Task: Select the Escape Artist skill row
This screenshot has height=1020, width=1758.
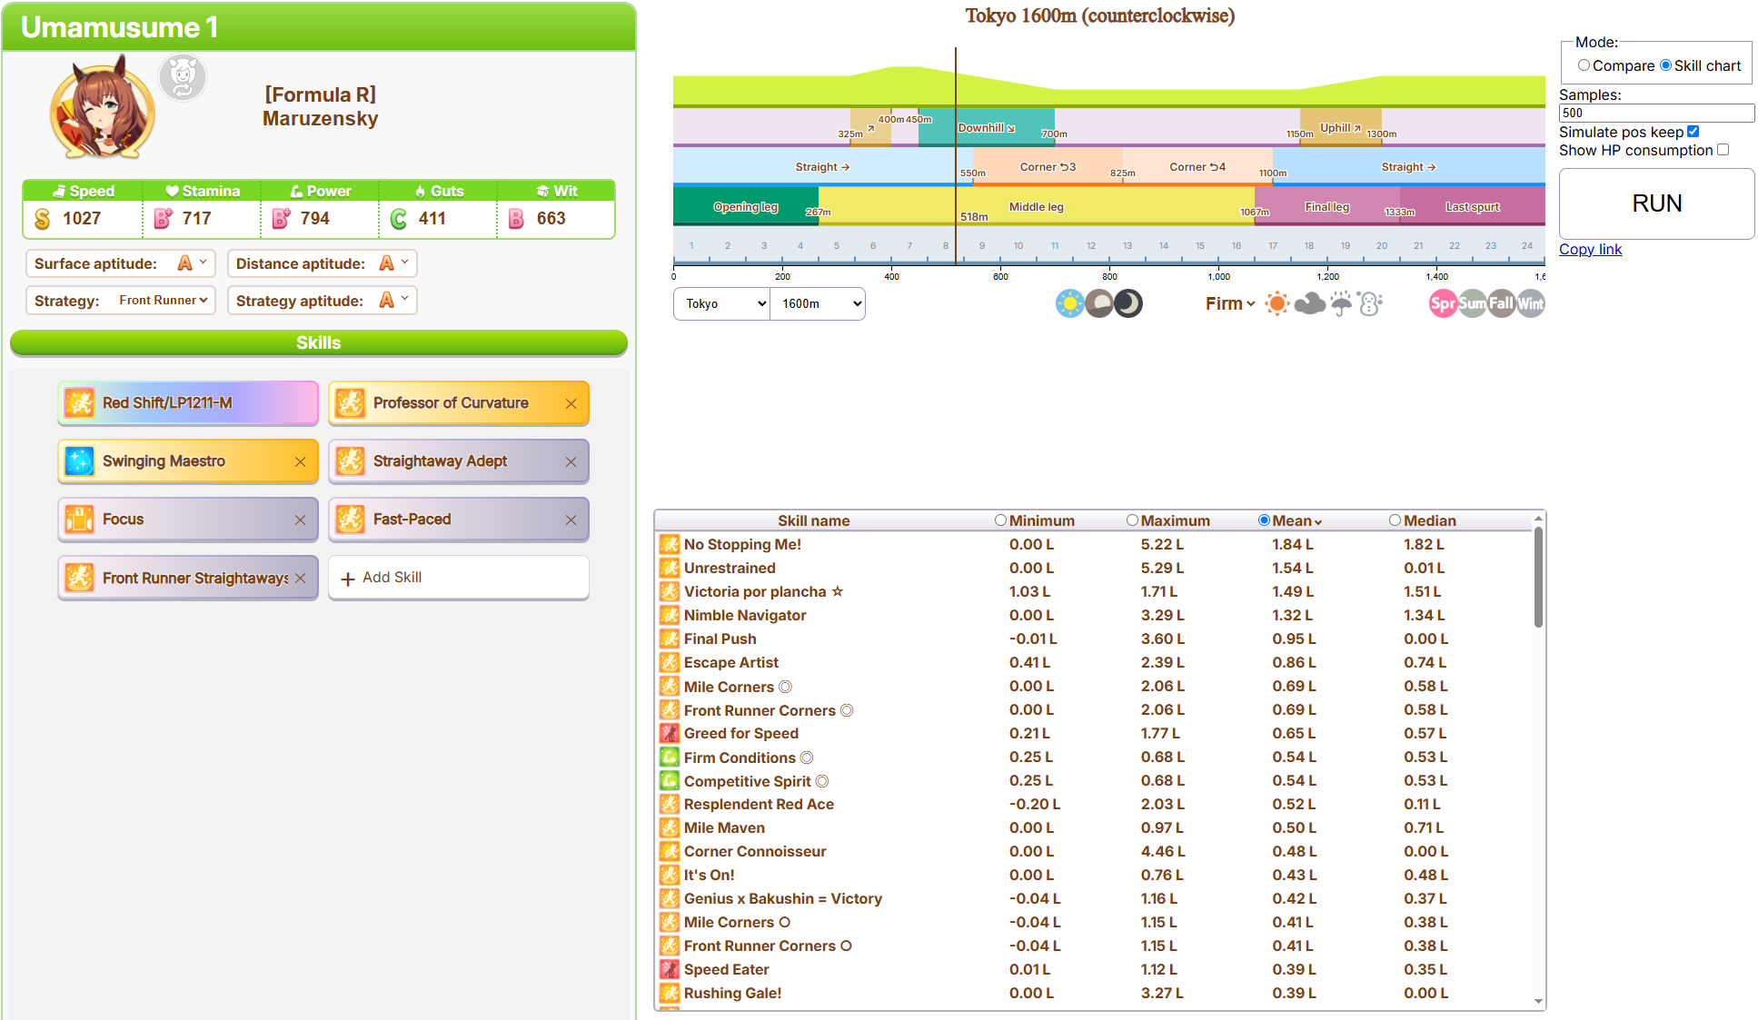Action: (x=1093, y=662)
